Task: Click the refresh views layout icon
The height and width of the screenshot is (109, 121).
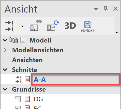Action: (53, 26)
